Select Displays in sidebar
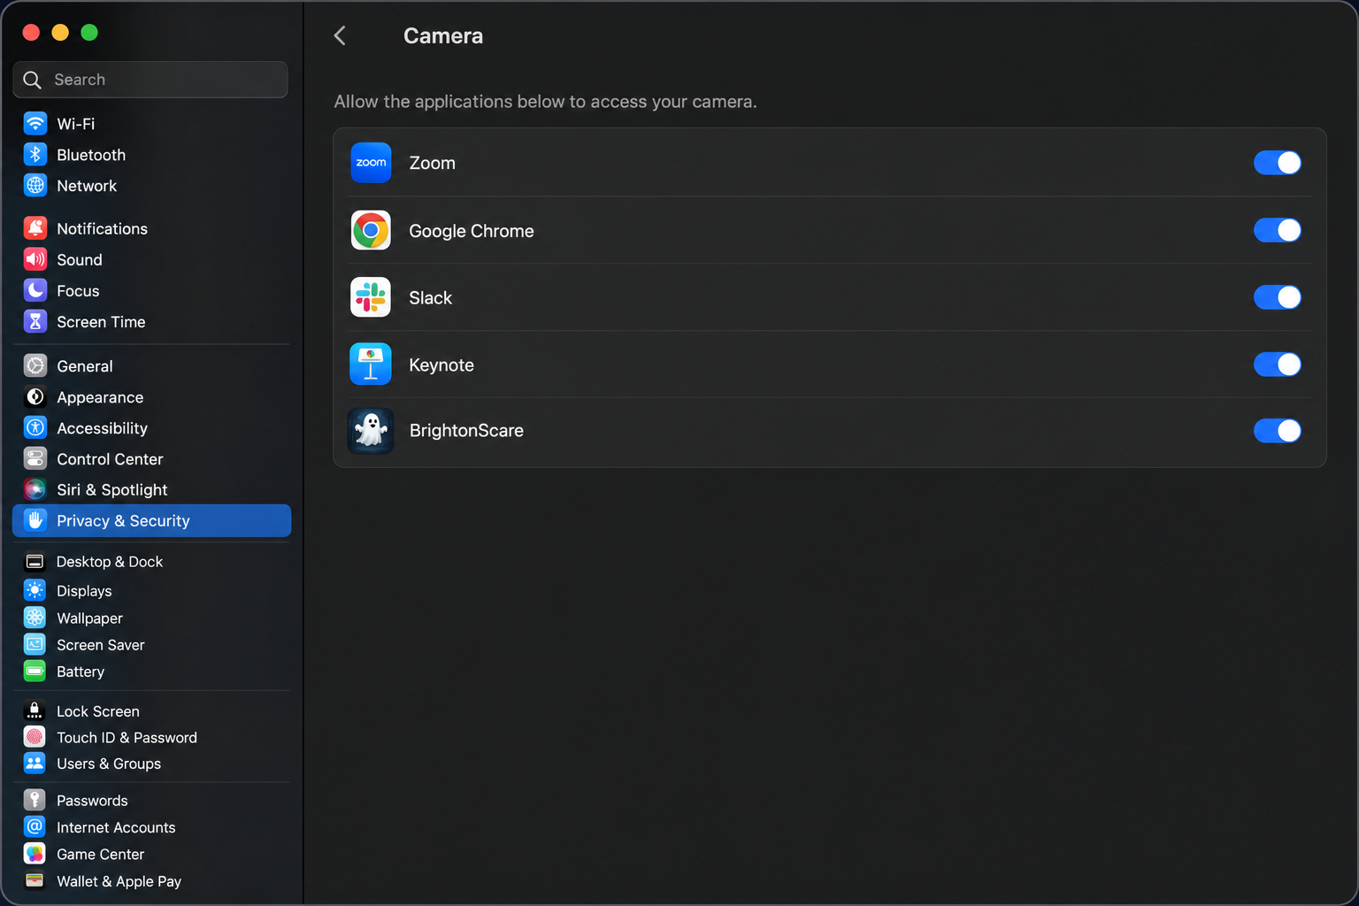1359x906 pixels. point(151,590)
